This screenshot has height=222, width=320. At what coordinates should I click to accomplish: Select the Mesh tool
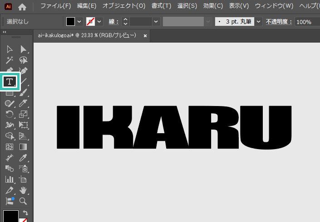click(x=10, y=147)
